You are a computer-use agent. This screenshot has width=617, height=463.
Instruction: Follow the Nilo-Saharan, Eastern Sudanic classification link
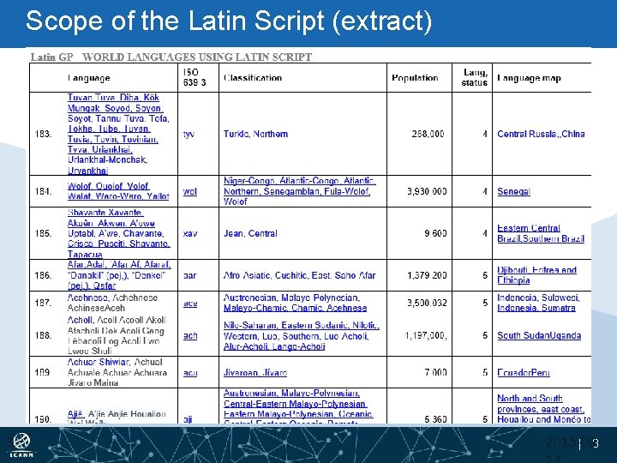[x=302, y=336]
